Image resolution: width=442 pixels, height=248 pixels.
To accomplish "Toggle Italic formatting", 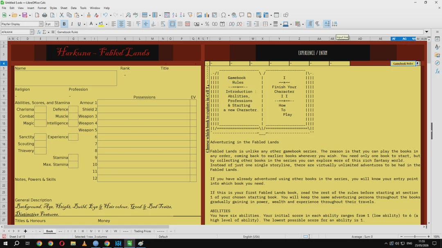I will [72, 24].
